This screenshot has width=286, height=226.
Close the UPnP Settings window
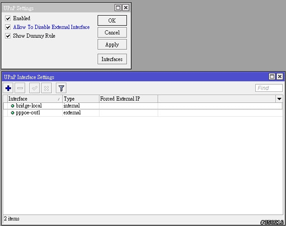(126, 7)
